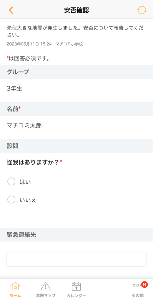Click the 安否確認 page title
Screen dimensions: 153x303
point(76,10)
